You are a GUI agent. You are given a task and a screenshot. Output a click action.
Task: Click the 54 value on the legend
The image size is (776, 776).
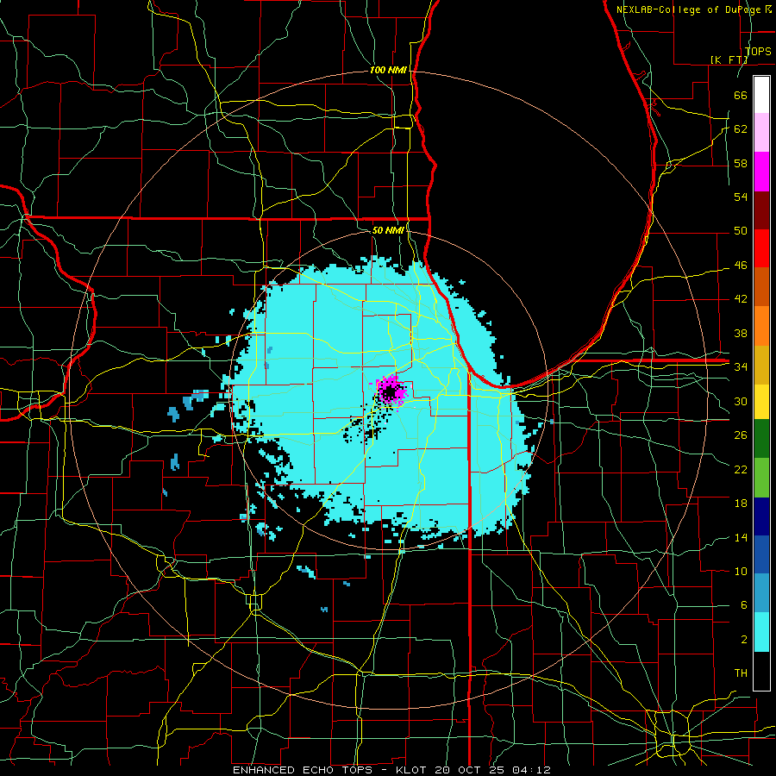[741, 197]
